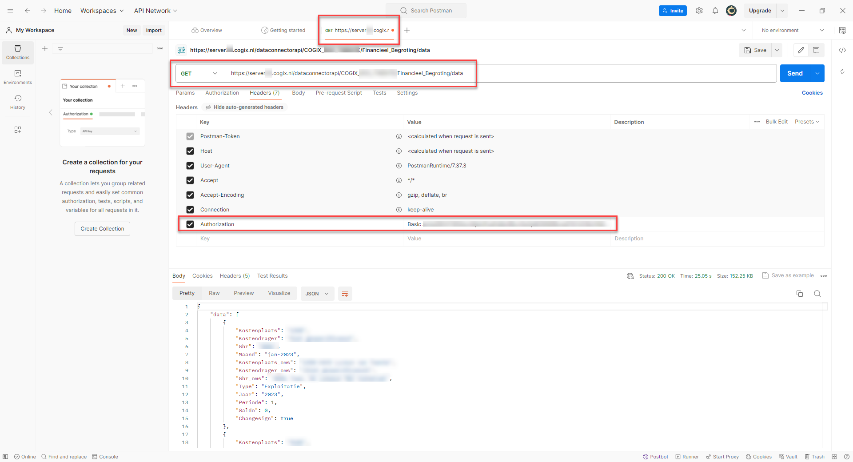This screenshot has height=462, width=853.
Task: Switch to the Raw response view
Action: [214, 293]
